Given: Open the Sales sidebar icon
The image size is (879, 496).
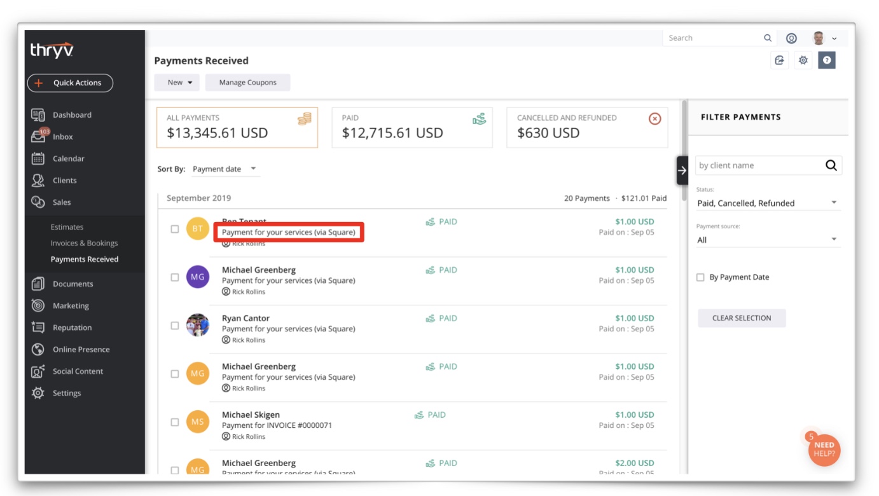Looking at the screenshot, I should click(x=38, y=202).
